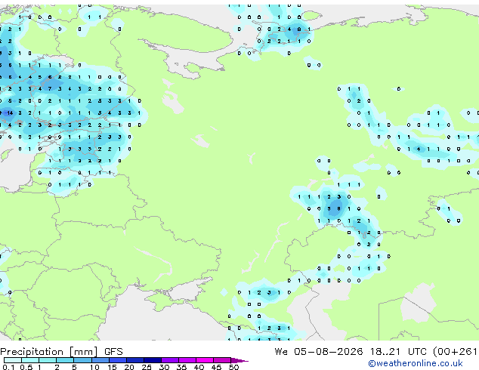The height and width of the screenshot is (370, 479).
Task: Click the "15" legend scale label
Action: point(112,367)
